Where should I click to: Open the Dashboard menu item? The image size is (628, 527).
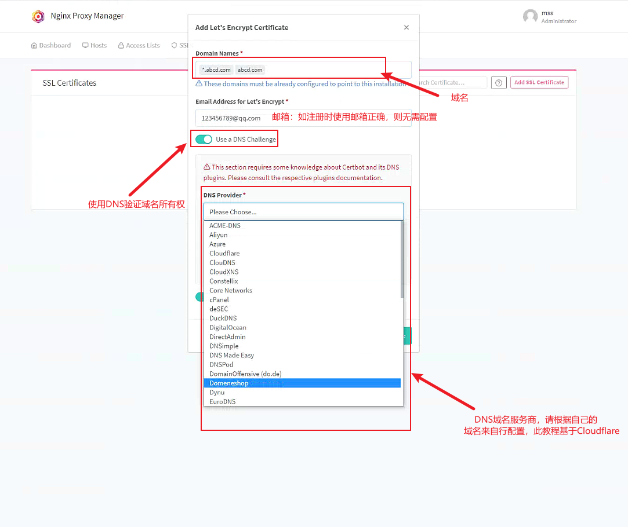[x=51, y=46]
